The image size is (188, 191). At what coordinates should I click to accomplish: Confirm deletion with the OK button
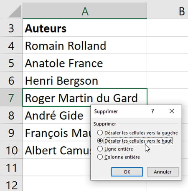click(x=127, y=172)
